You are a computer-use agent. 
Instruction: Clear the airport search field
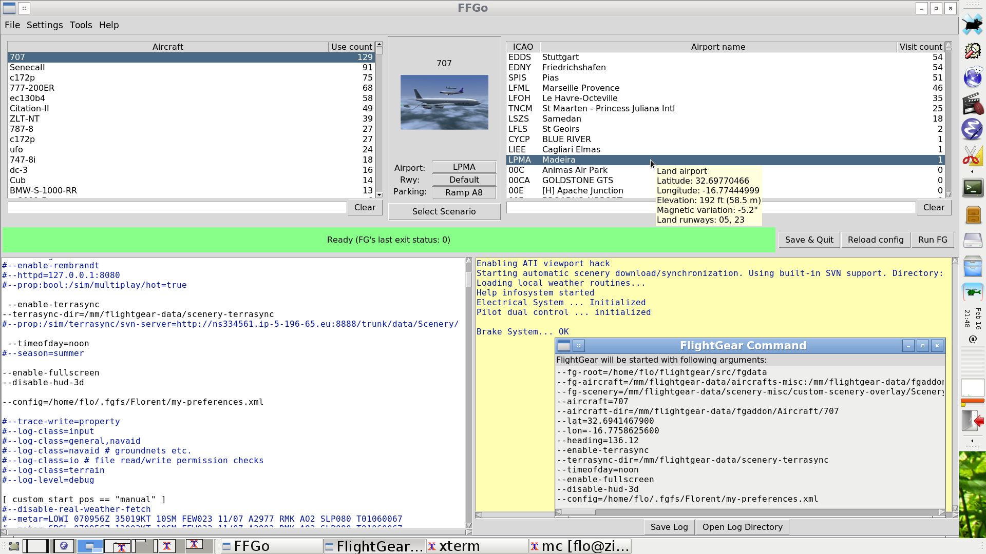[934, 208]
